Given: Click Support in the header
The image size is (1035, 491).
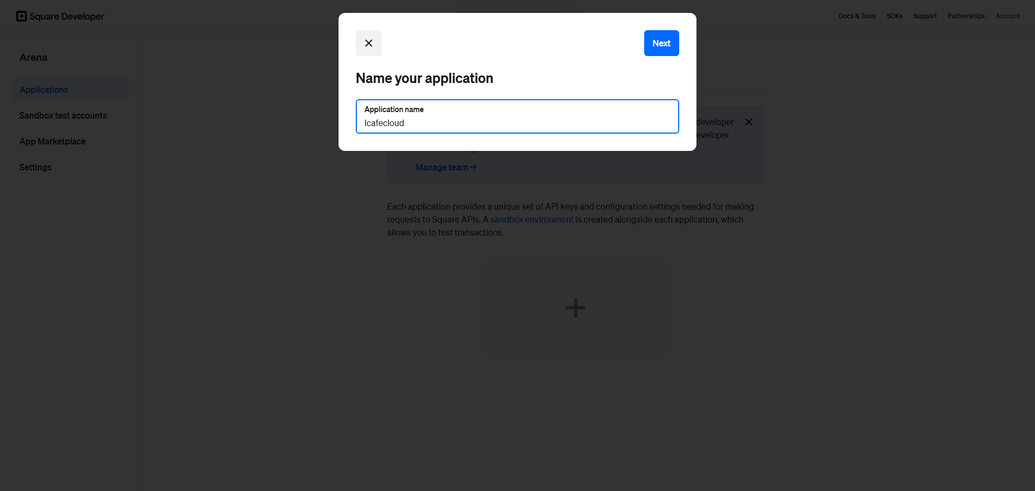Looking at the screenshot, I should point(925,16).
